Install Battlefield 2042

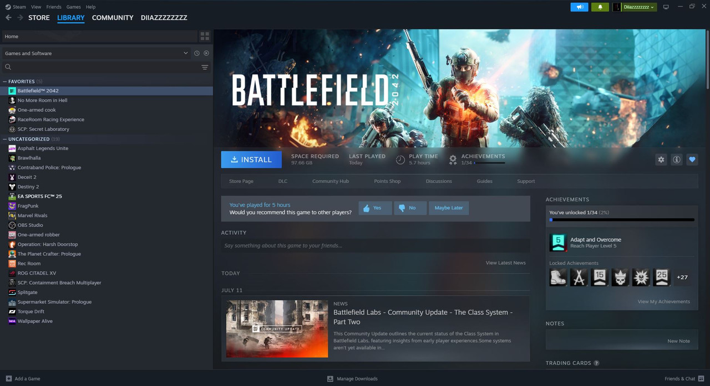251,159
